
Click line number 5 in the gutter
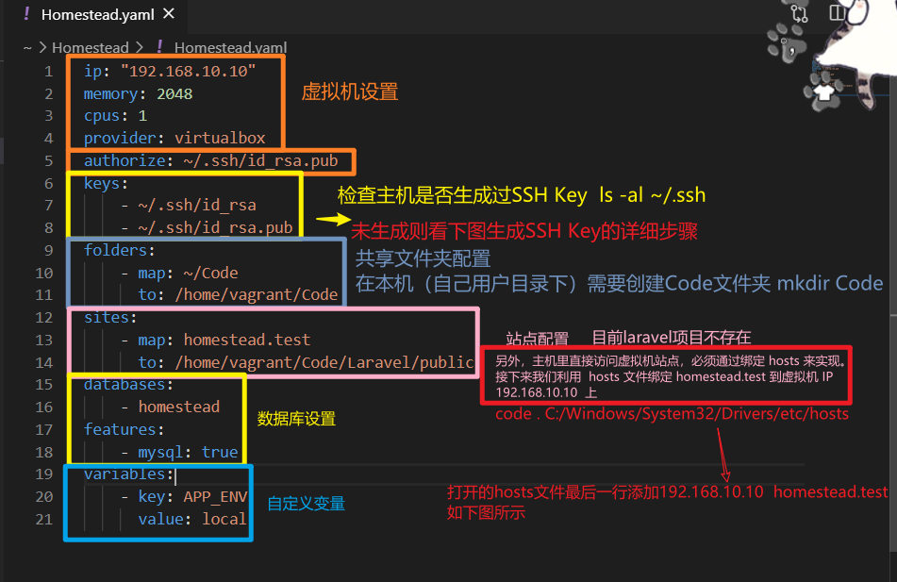pyautogui.click(x=49, y=160)
